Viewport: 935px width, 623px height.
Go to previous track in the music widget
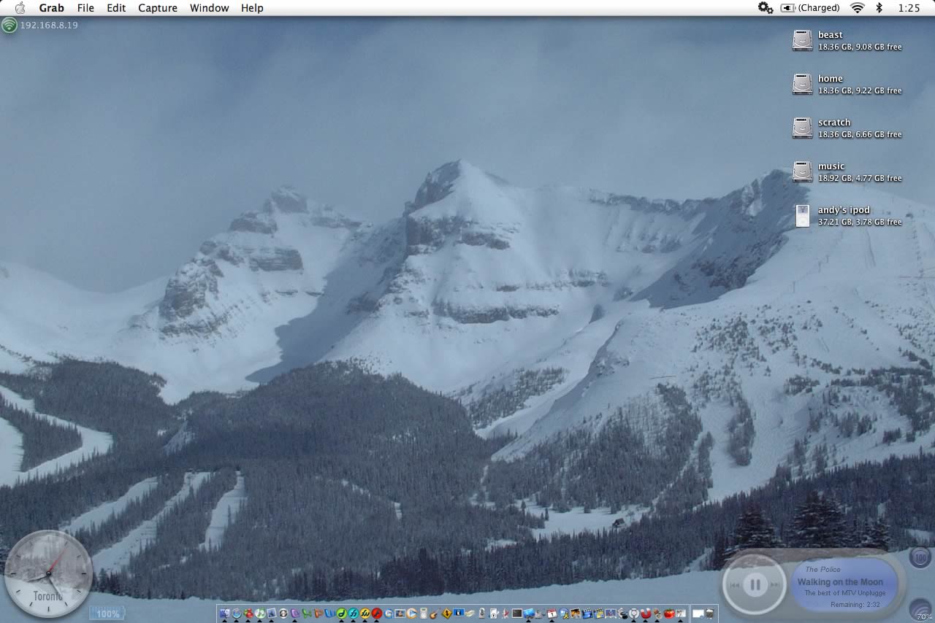735,584
